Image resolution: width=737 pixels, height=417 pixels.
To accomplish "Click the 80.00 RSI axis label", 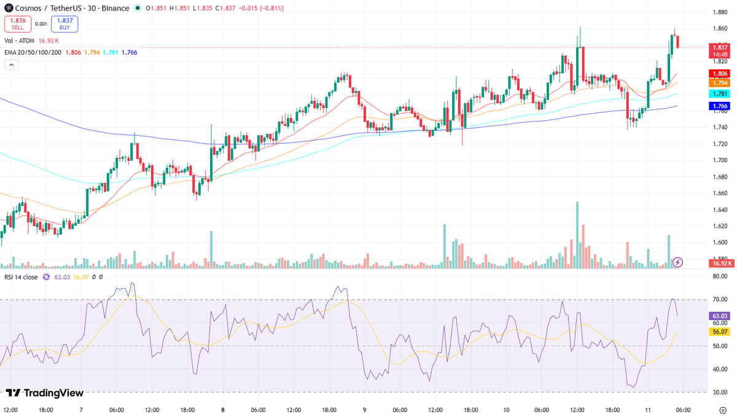I will 720,276.
